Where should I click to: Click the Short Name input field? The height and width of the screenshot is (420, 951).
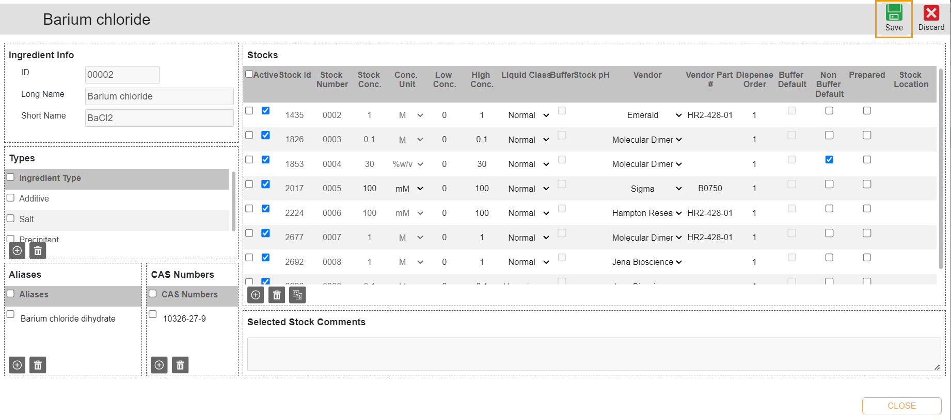159,118
